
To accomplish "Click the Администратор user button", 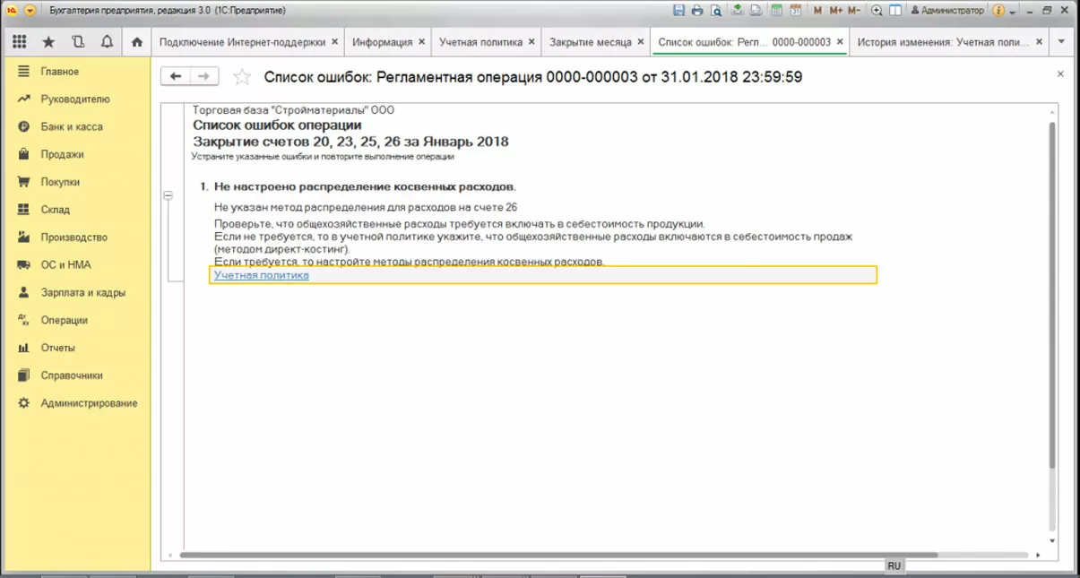I will tap(947, 11).
